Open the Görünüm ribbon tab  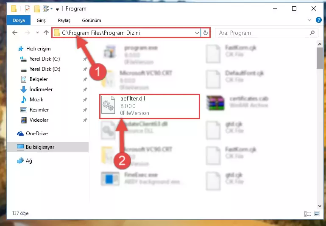92,20
